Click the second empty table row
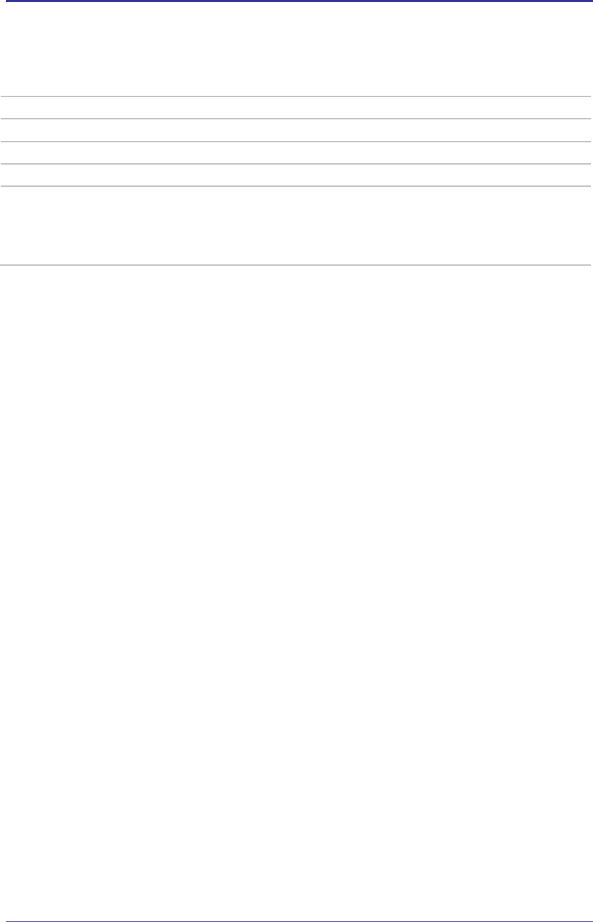Viewport: 593px width, 922px height. (296, 130)
